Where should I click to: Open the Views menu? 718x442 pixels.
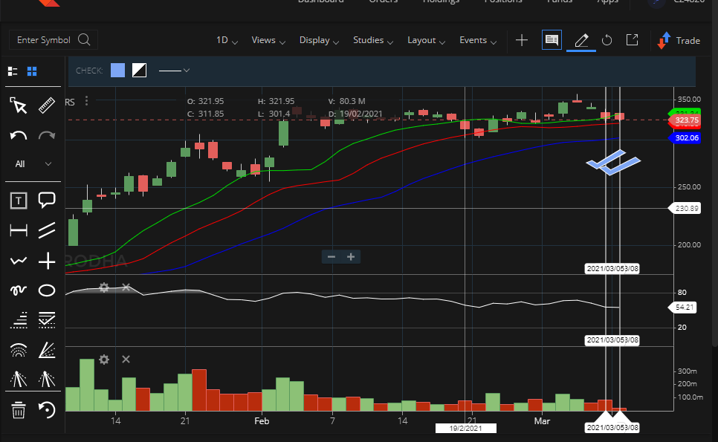tap(268, 40)
